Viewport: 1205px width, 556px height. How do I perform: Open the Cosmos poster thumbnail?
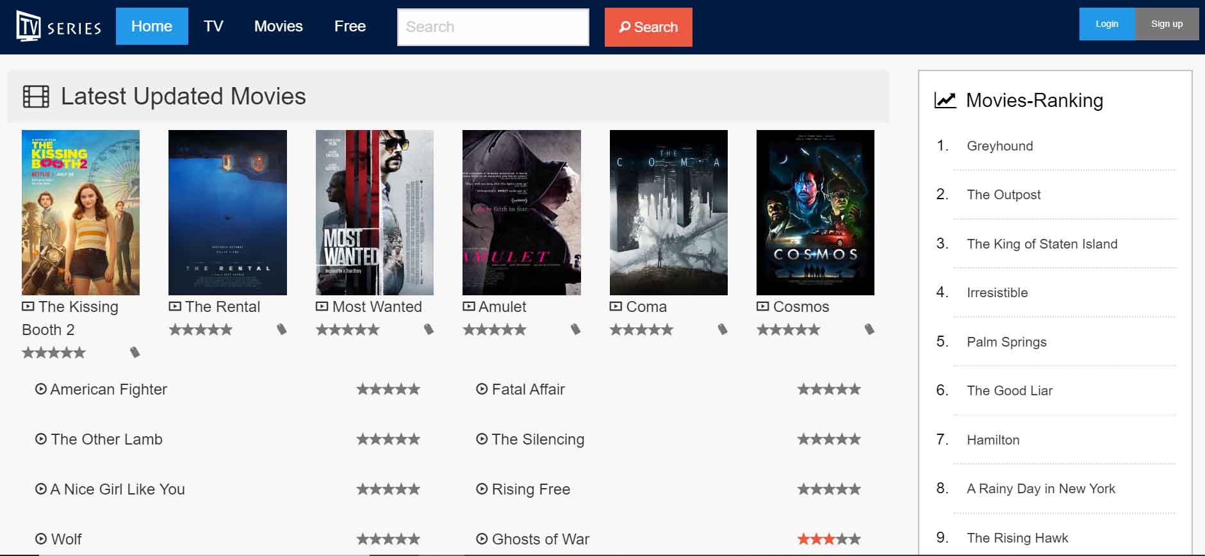[816, 213]
